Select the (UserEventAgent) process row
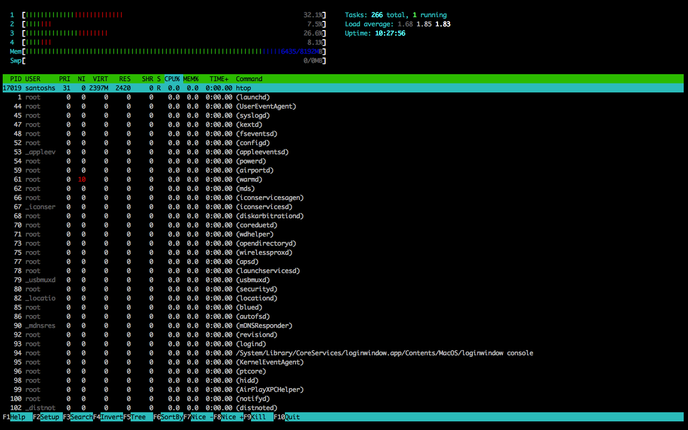688x430 pixels. (343, 106)
